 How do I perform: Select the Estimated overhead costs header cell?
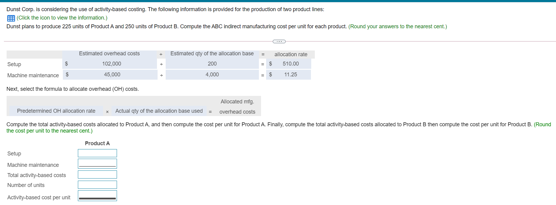click(x=109, y=54)
